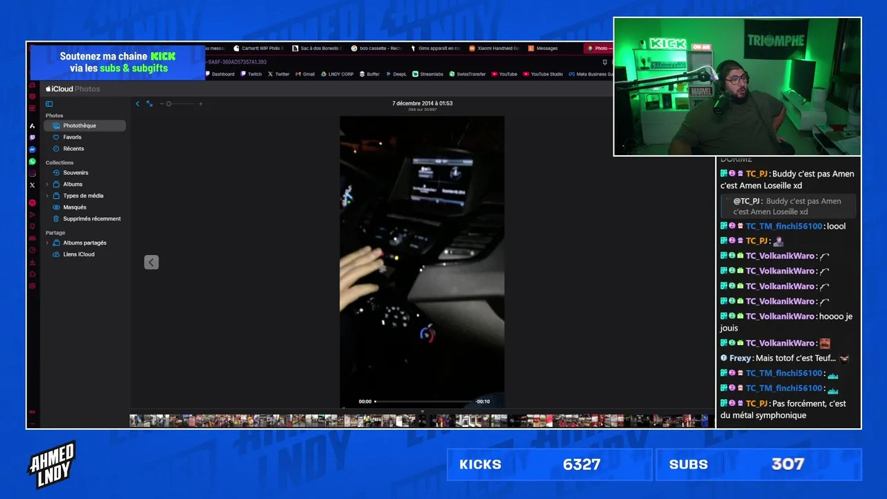The image size is (887, 499).
Task: Toggle the iCloud Photos sidebar panel icon
Action: [x=49, y=104]
